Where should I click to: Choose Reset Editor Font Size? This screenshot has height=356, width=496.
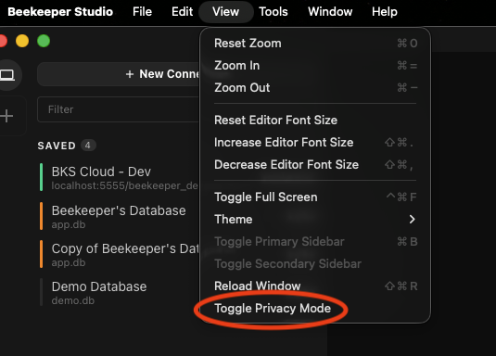(315, 120)
